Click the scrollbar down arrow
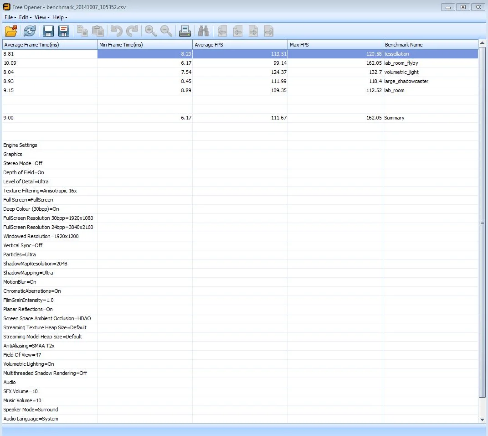The width and height of the screenshot is (488, 436). tap(482, 420)
